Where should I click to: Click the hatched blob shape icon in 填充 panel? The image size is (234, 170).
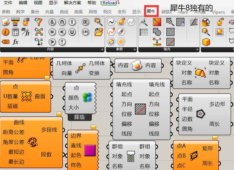coord(157,32)
